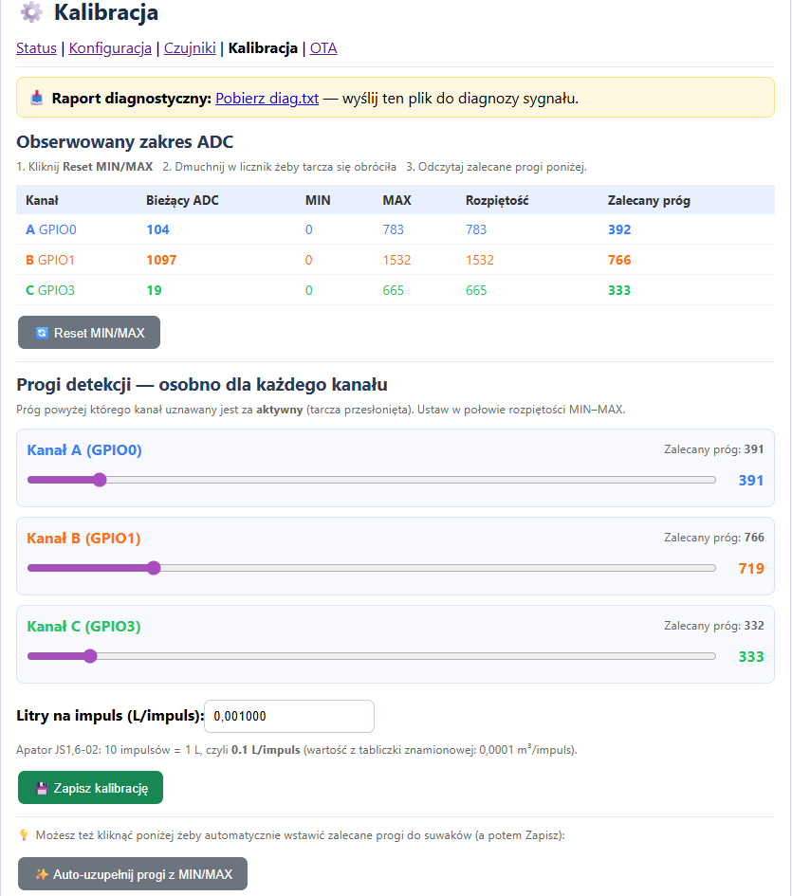The height and width of the screenshot is (896, 792).
Task: Click the diagnostic report download icon
Action: pyautogui.click(x=37, y=98)
